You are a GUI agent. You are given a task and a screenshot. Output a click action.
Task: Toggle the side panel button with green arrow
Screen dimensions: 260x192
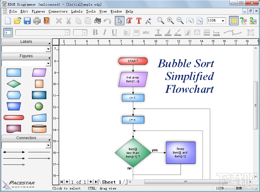[x=8, y=33]
